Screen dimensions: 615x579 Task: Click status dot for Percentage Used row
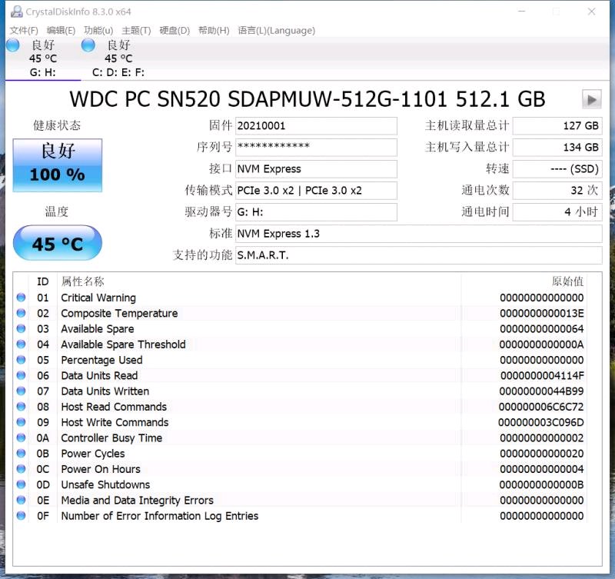(x=22, y=360)
